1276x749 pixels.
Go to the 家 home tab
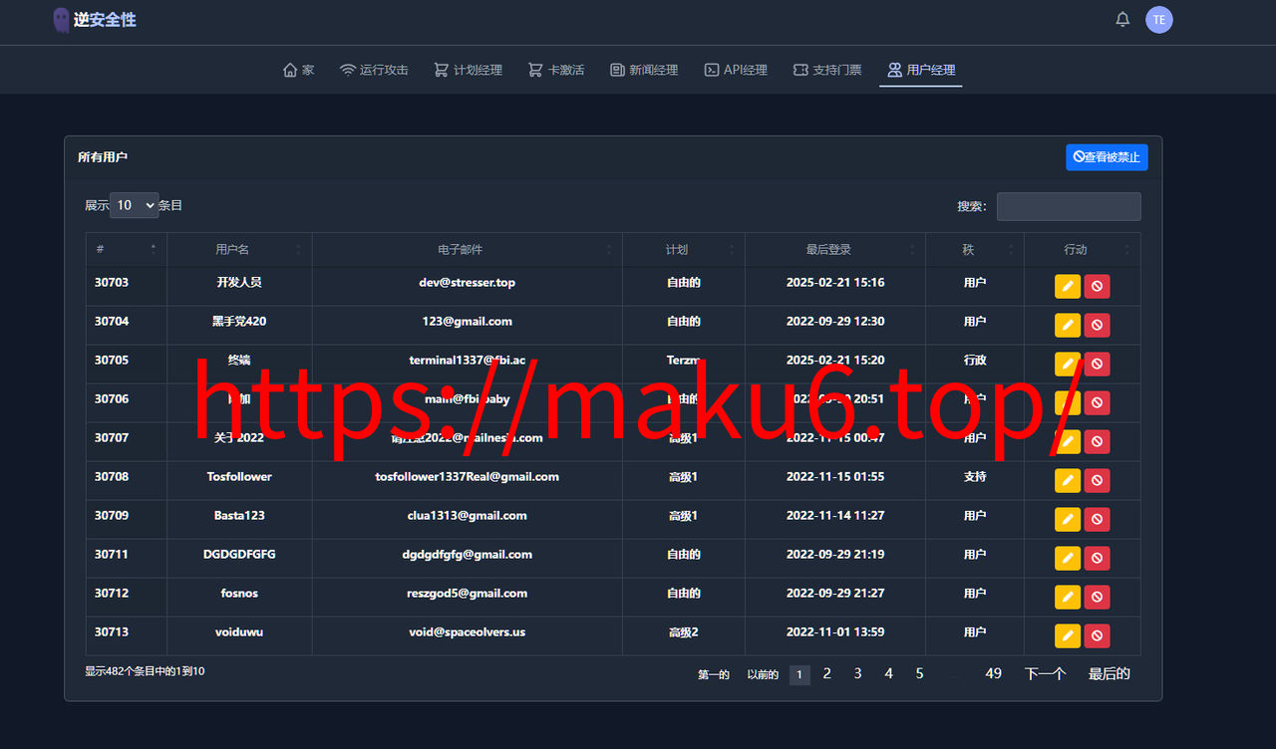click(299, 70)
